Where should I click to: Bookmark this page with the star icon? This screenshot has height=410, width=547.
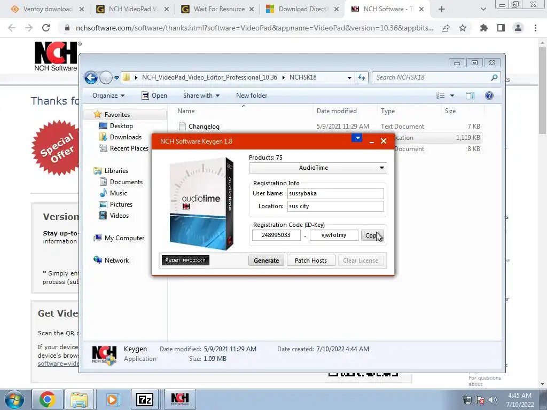pos(463,28)
